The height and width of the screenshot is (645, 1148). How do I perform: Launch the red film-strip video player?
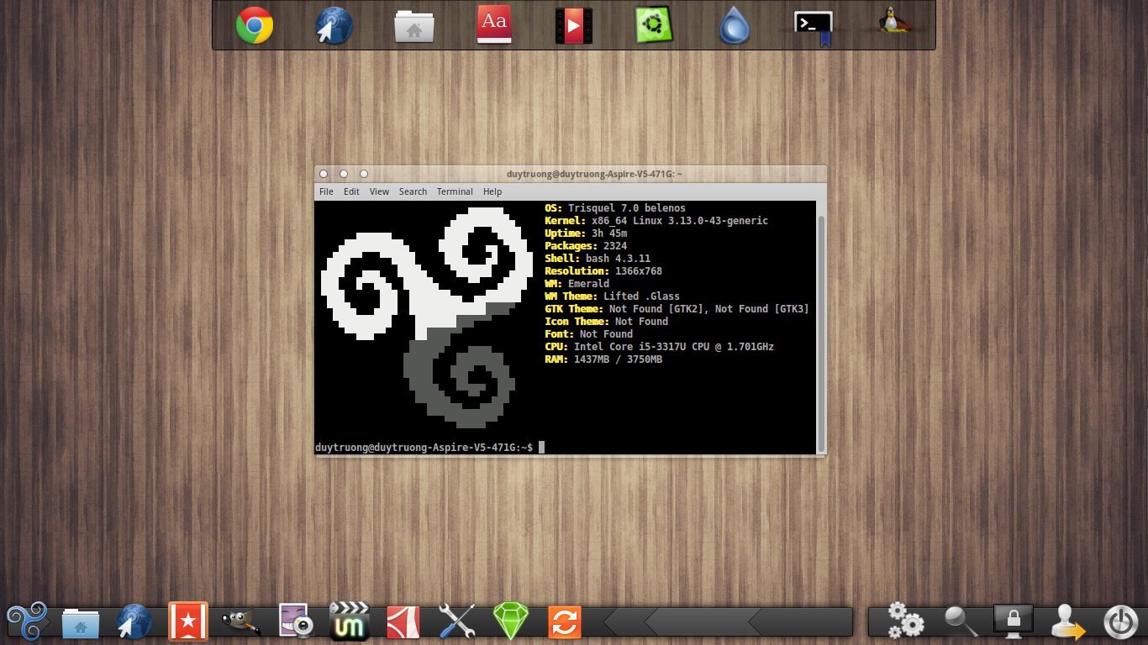573,25
